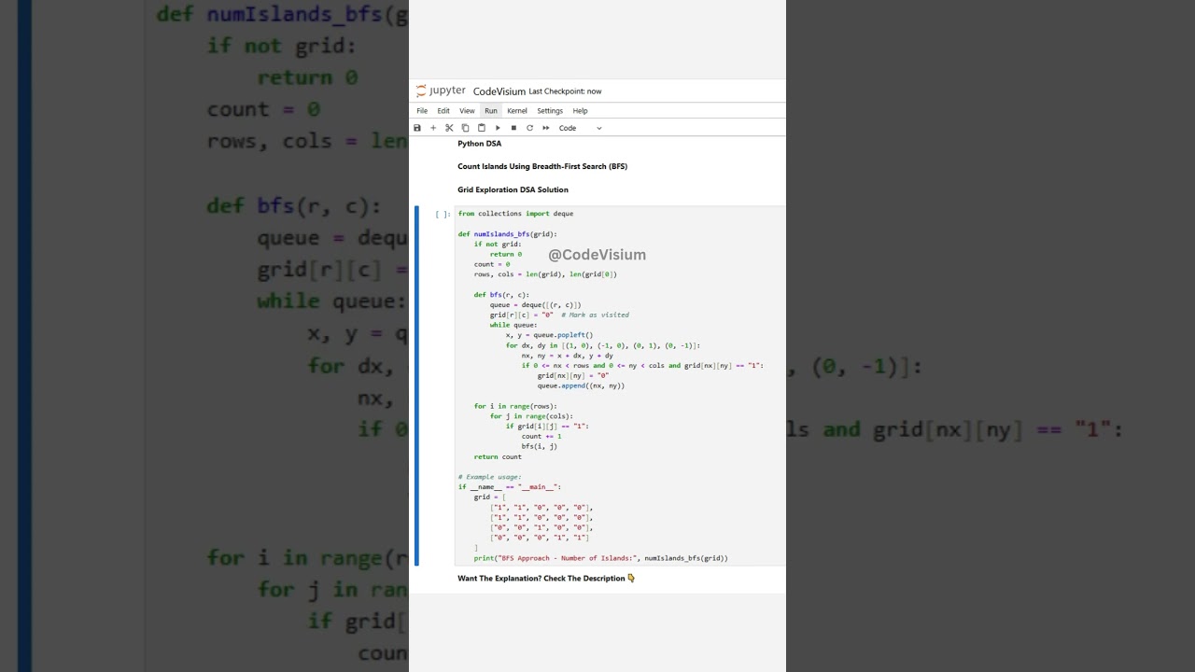1195x672 pixels.
Task: Open the File menu
Action: pos(422,111)
